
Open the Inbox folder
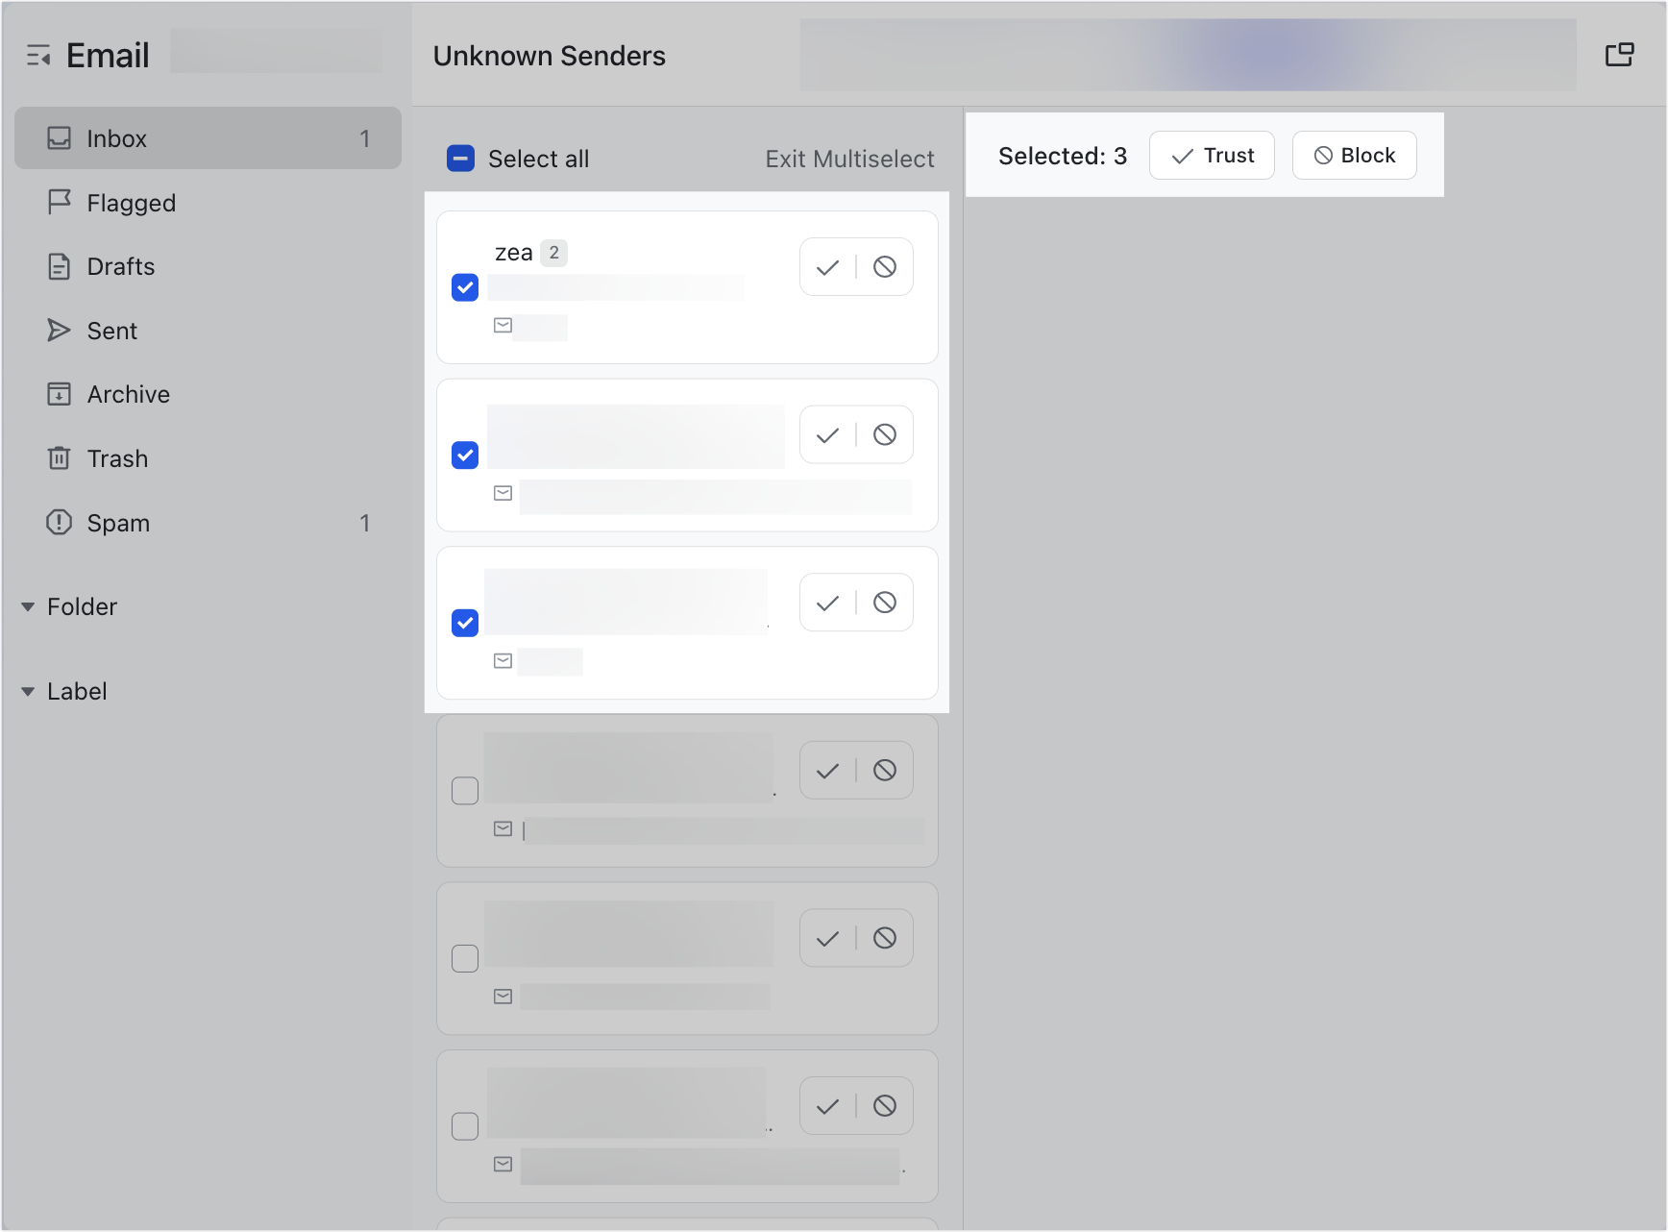pyautogui.click(x=208, y=138)
